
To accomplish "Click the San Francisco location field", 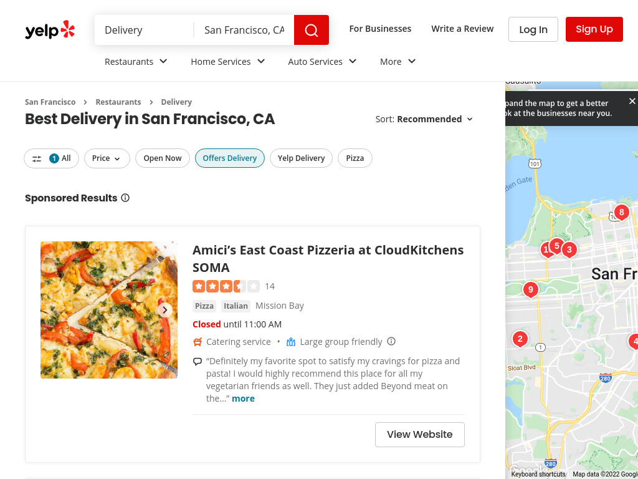I will pos(244,30).
